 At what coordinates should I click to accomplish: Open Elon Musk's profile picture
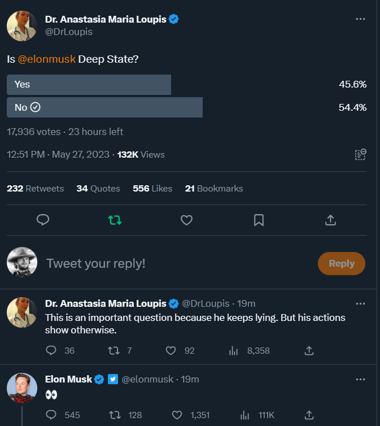tap(22, 389)
